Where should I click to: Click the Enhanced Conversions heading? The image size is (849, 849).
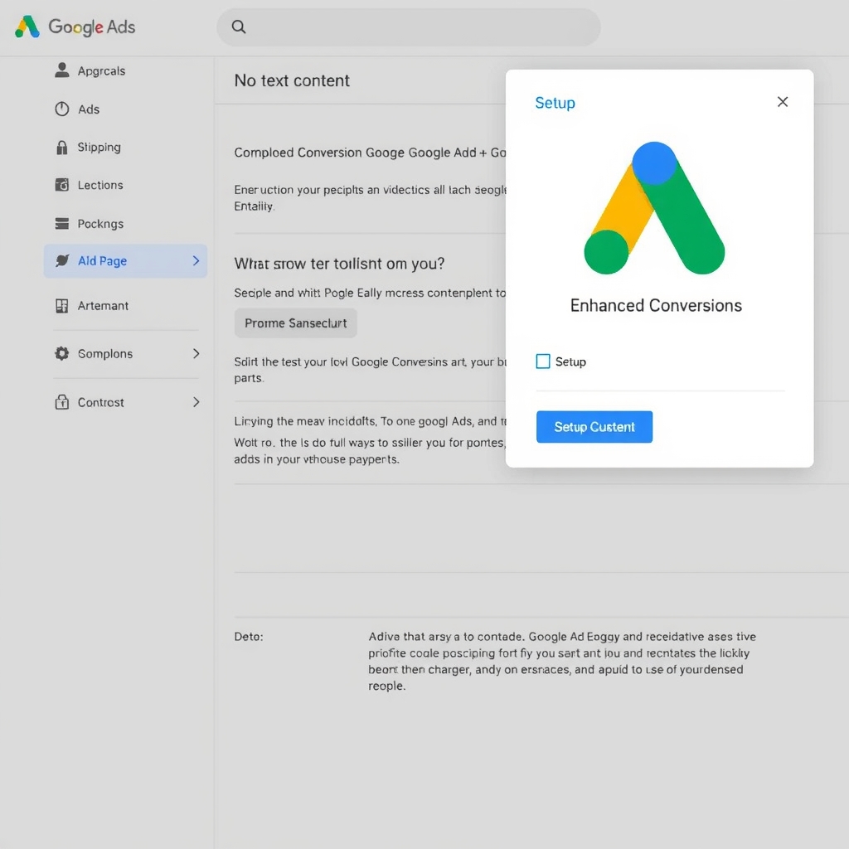pos(656,305)
